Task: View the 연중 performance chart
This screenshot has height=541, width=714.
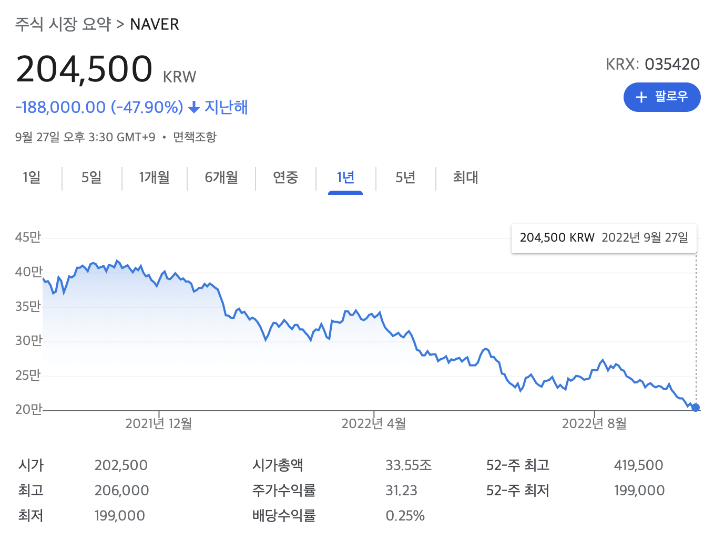Action: [285, 178]
